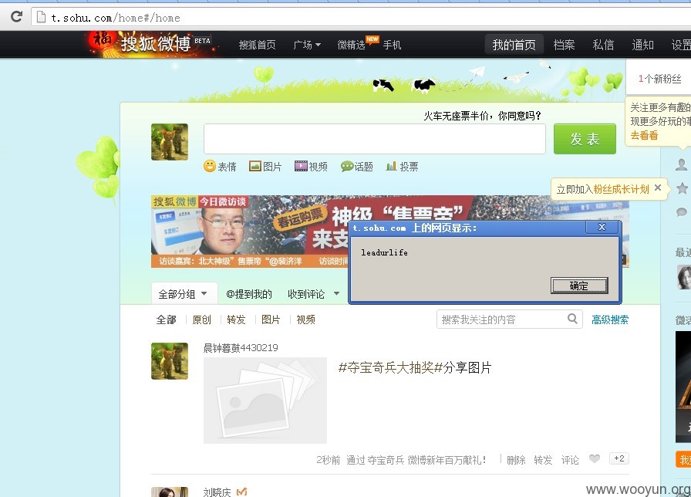
Task: Create a poll via 投票 icon
Action: 402,166
